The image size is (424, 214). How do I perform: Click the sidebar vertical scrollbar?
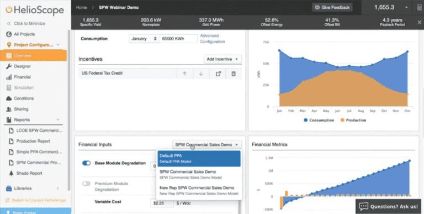[68, 109]
